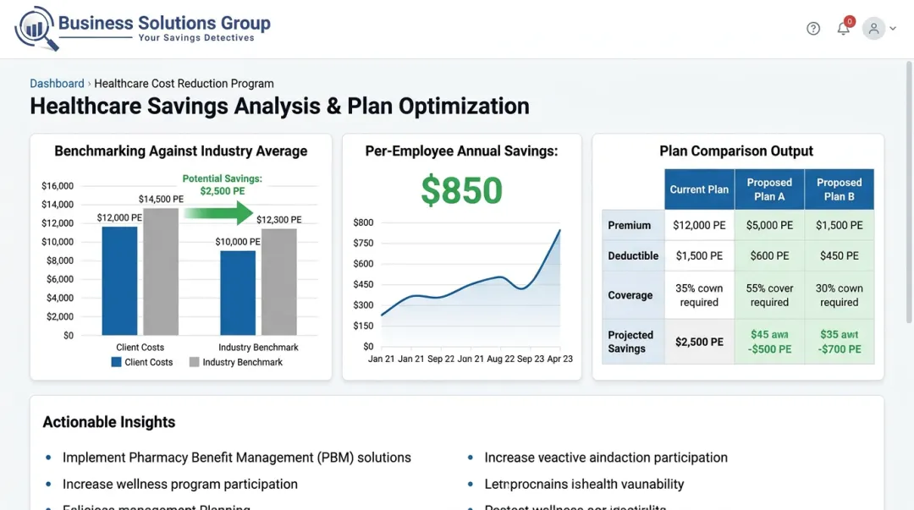The image size is (914, 510).
Task: Click the $1,500 PE Plan B premium cell
Action: pyautogui.click(x=839, y=225)
